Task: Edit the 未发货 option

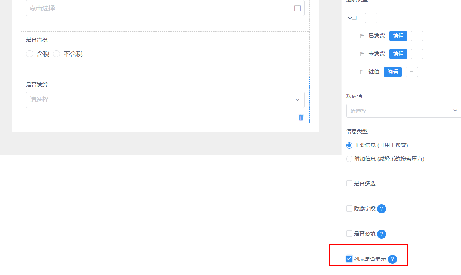Action: [398, 54]
